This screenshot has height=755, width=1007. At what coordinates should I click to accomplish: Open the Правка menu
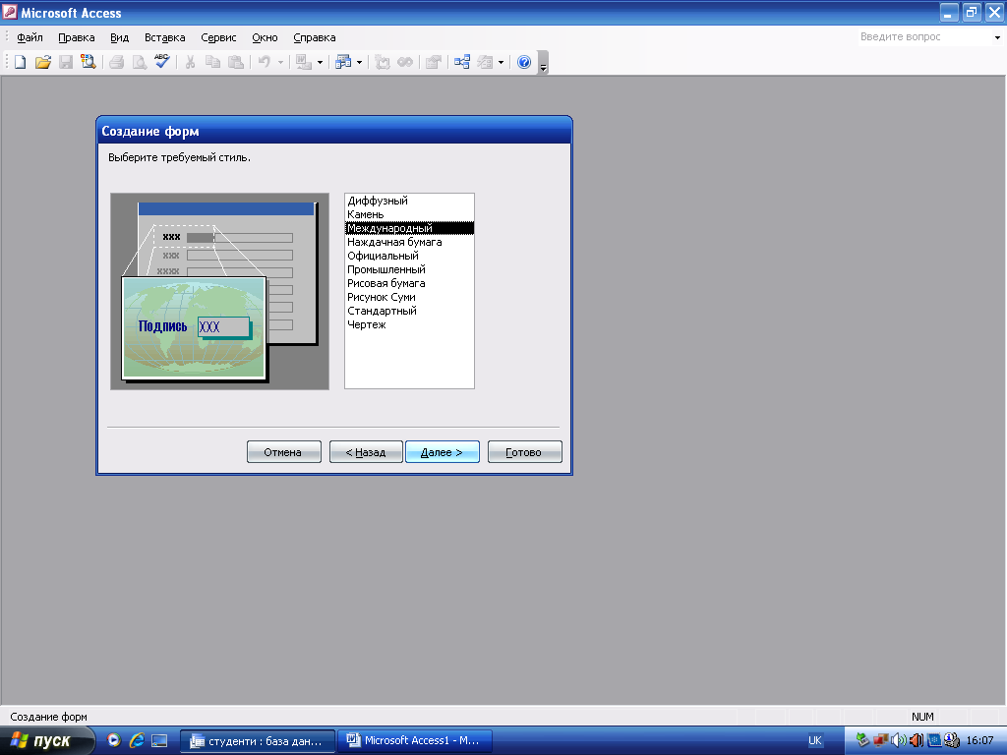click(x=77, y=37)
